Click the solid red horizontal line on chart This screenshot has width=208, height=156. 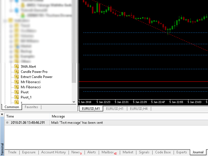(x=143, y=82)
